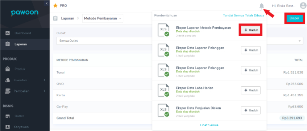Click Tandai Semua Telah Dibaca link
The image size is (307, 131).
[244, 16]
